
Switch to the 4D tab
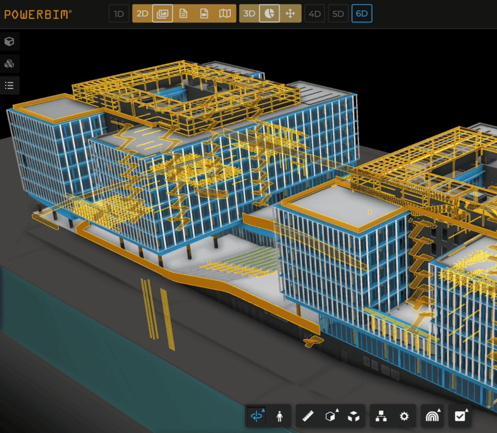coord(314,14)
